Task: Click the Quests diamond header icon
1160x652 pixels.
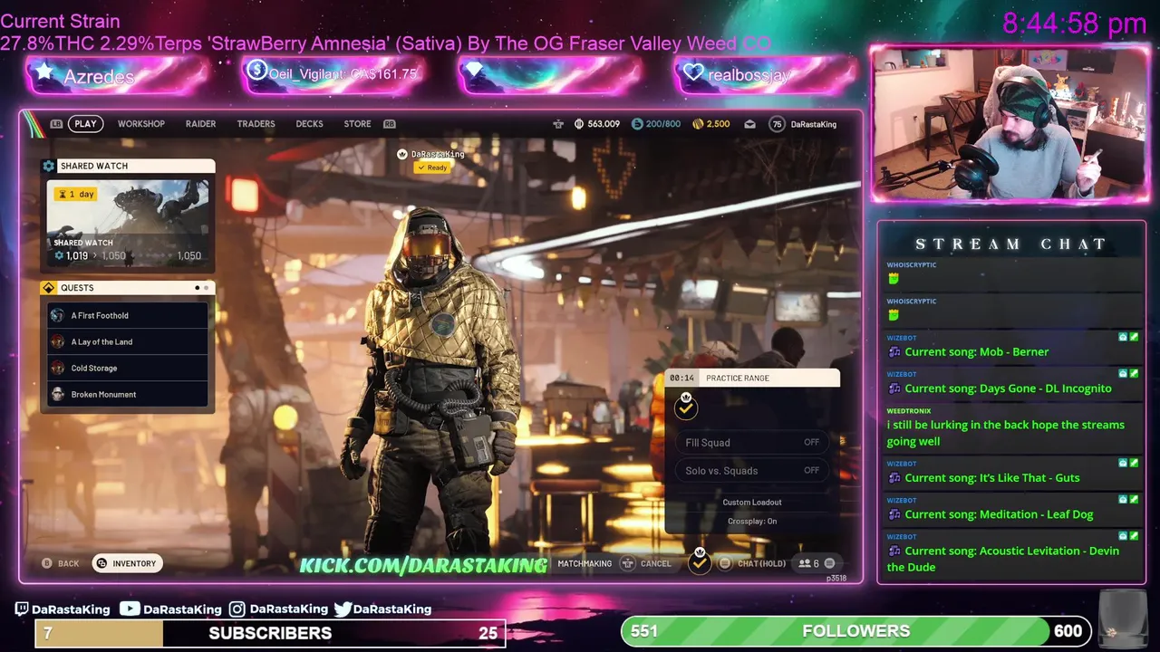Action: point(48,288)
